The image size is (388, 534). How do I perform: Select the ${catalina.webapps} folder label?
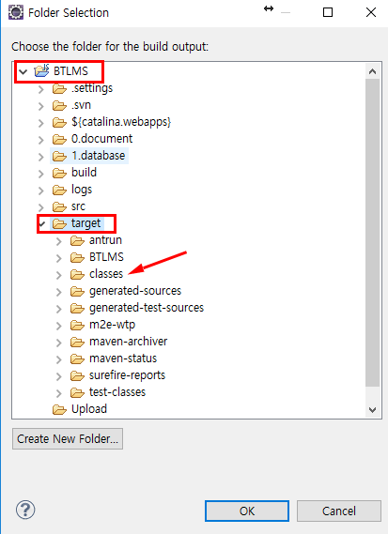[121, 122]
